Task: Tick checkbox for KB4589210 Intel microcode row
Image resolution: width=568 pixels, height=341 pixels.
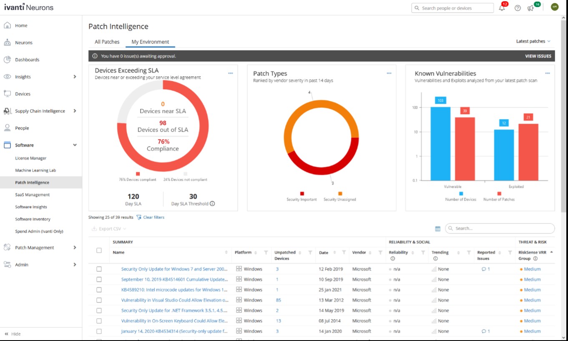Action: [x=99, y=290]
